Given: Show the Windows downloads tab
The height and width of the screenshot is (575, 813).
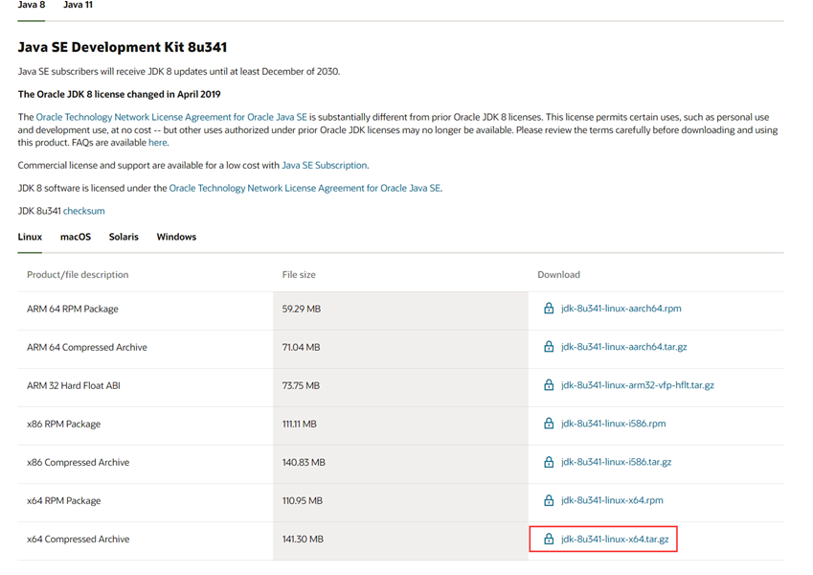Looking at the screenshot, I should 176,237.
